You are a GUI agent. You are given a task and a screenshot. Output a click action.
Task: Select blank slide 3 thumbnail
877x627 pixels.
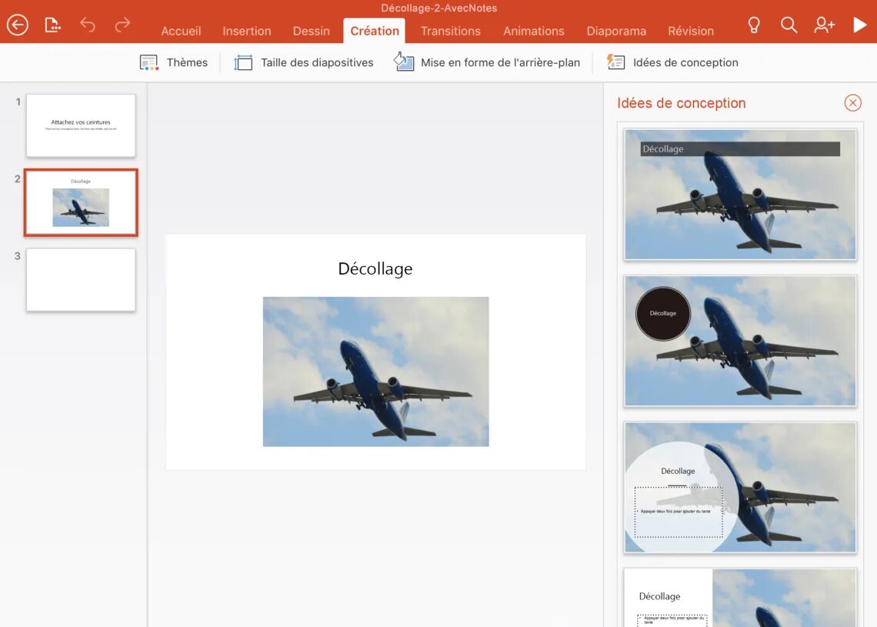[x=81, y=280]
